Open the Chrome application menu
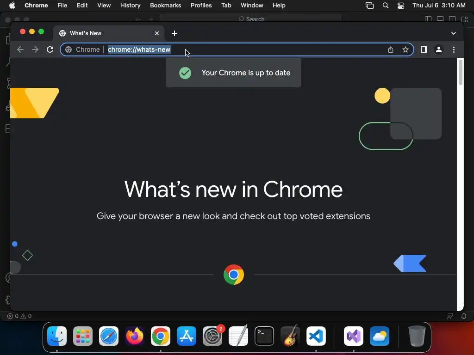 pyautogui.click(x=36, y=6)
